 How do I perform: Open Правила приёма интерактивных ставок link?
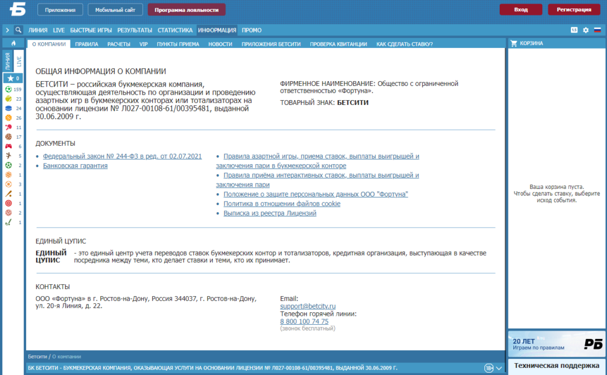click(318, 180)
